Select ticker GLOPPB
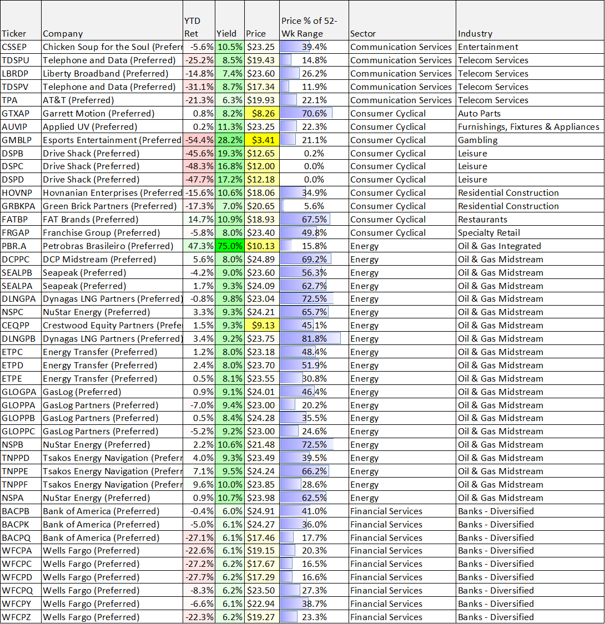Screen dimensions: 605x624 coord(21,418)
